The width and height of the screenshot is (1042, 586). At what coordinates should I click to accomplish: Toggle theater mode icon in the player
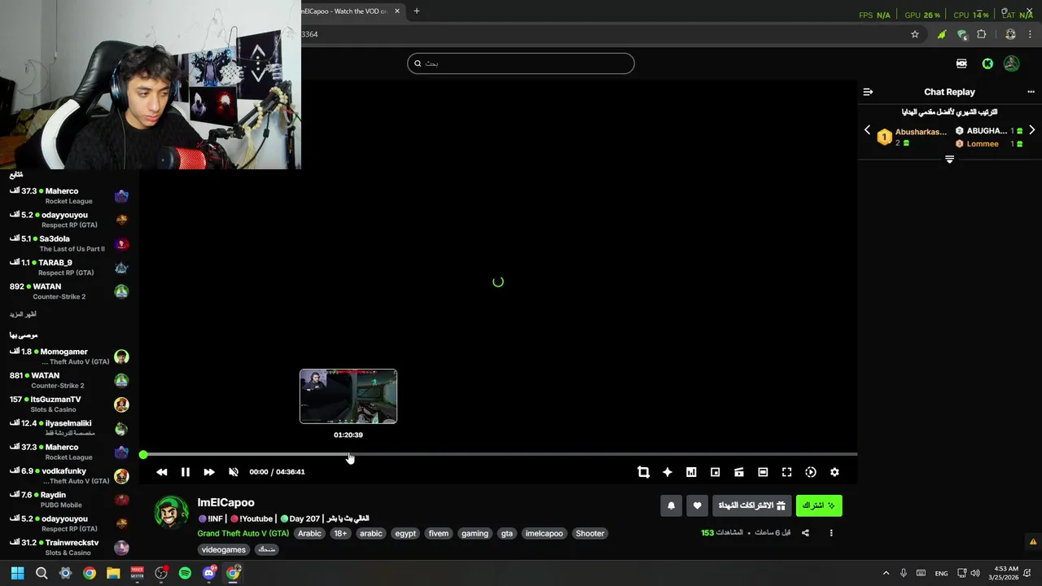click(763, 472)
